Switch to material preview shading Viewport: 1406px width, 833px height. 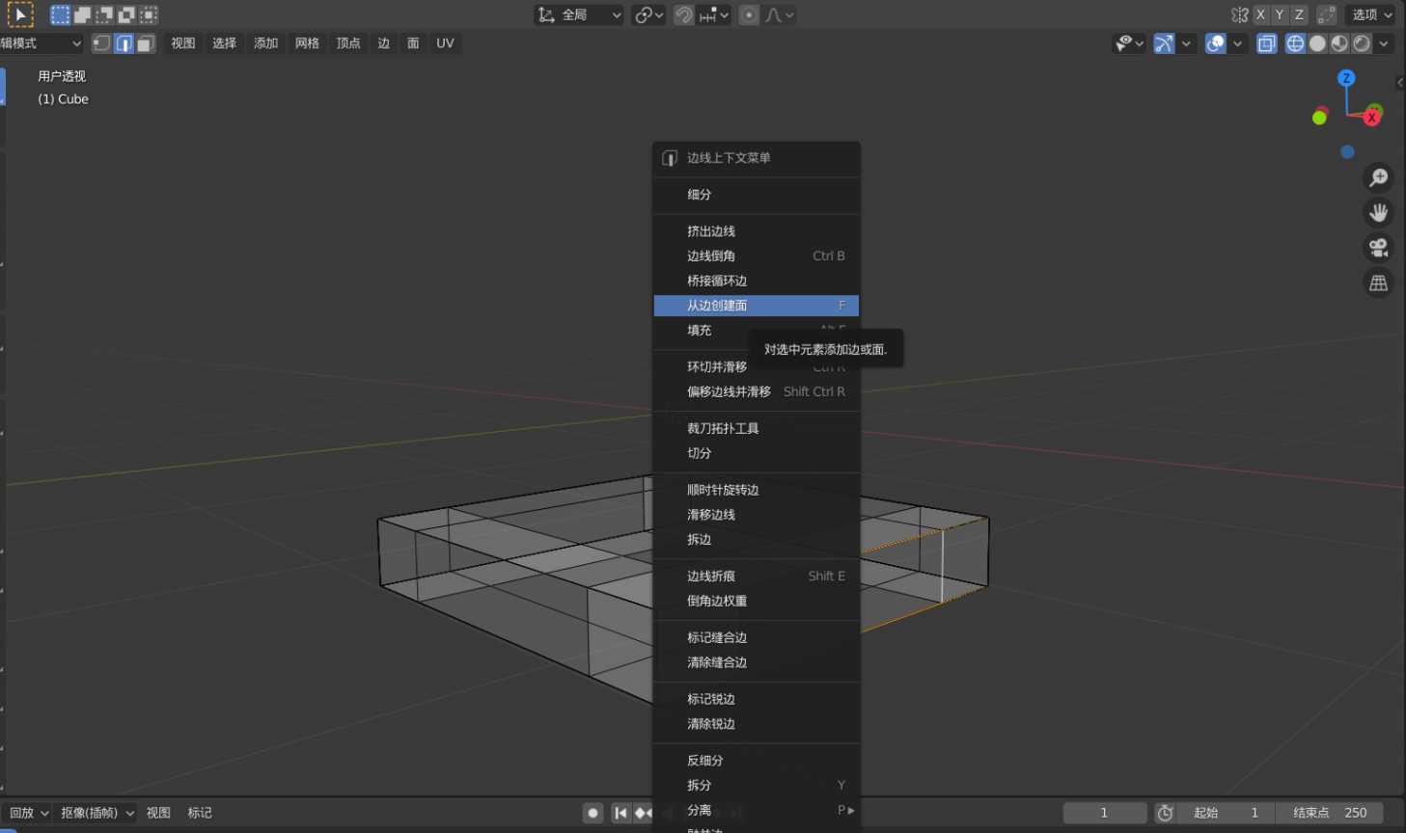[x=1339, y=43]
